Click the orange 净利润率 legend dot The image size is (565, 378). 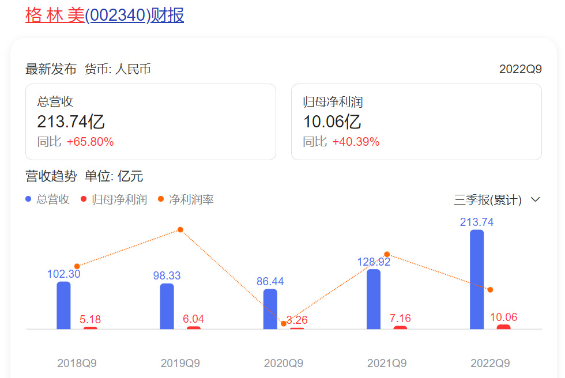(x=161, y=199)
